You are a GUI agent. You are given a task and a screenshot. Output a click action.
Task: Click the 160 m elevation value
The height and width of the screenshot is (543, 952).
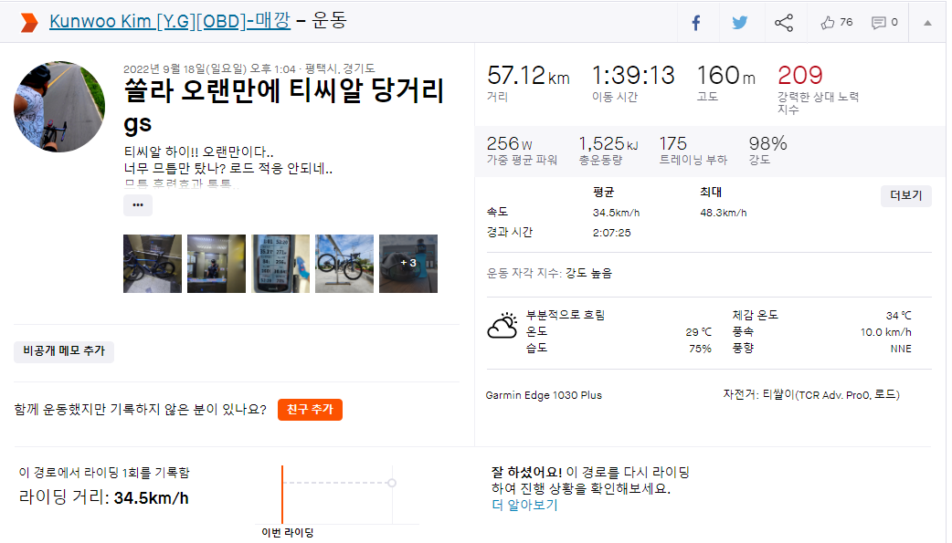[725, 76]
